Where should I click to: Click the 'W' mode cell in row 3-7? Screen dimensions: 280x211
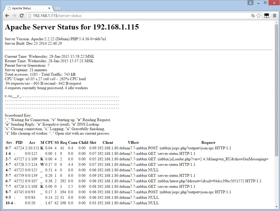click(x=42, y=165)
